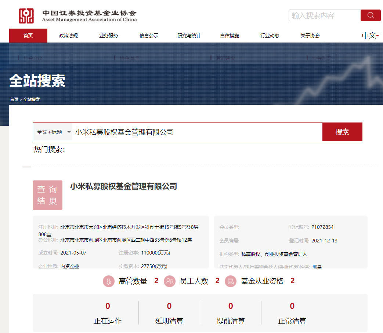Open the 行业动态 menu
383x333 pixels.
[x=270, y=36]
